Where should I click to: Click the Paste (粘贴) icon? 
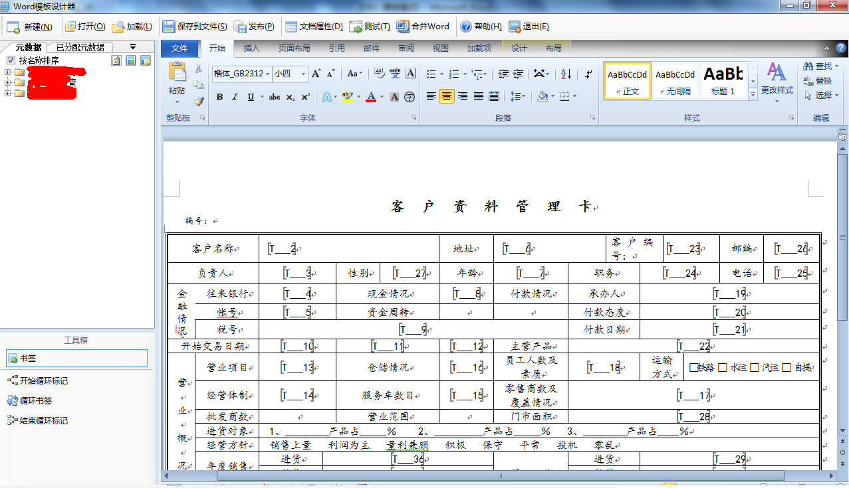pyautogui.click(x=177, y=72)
